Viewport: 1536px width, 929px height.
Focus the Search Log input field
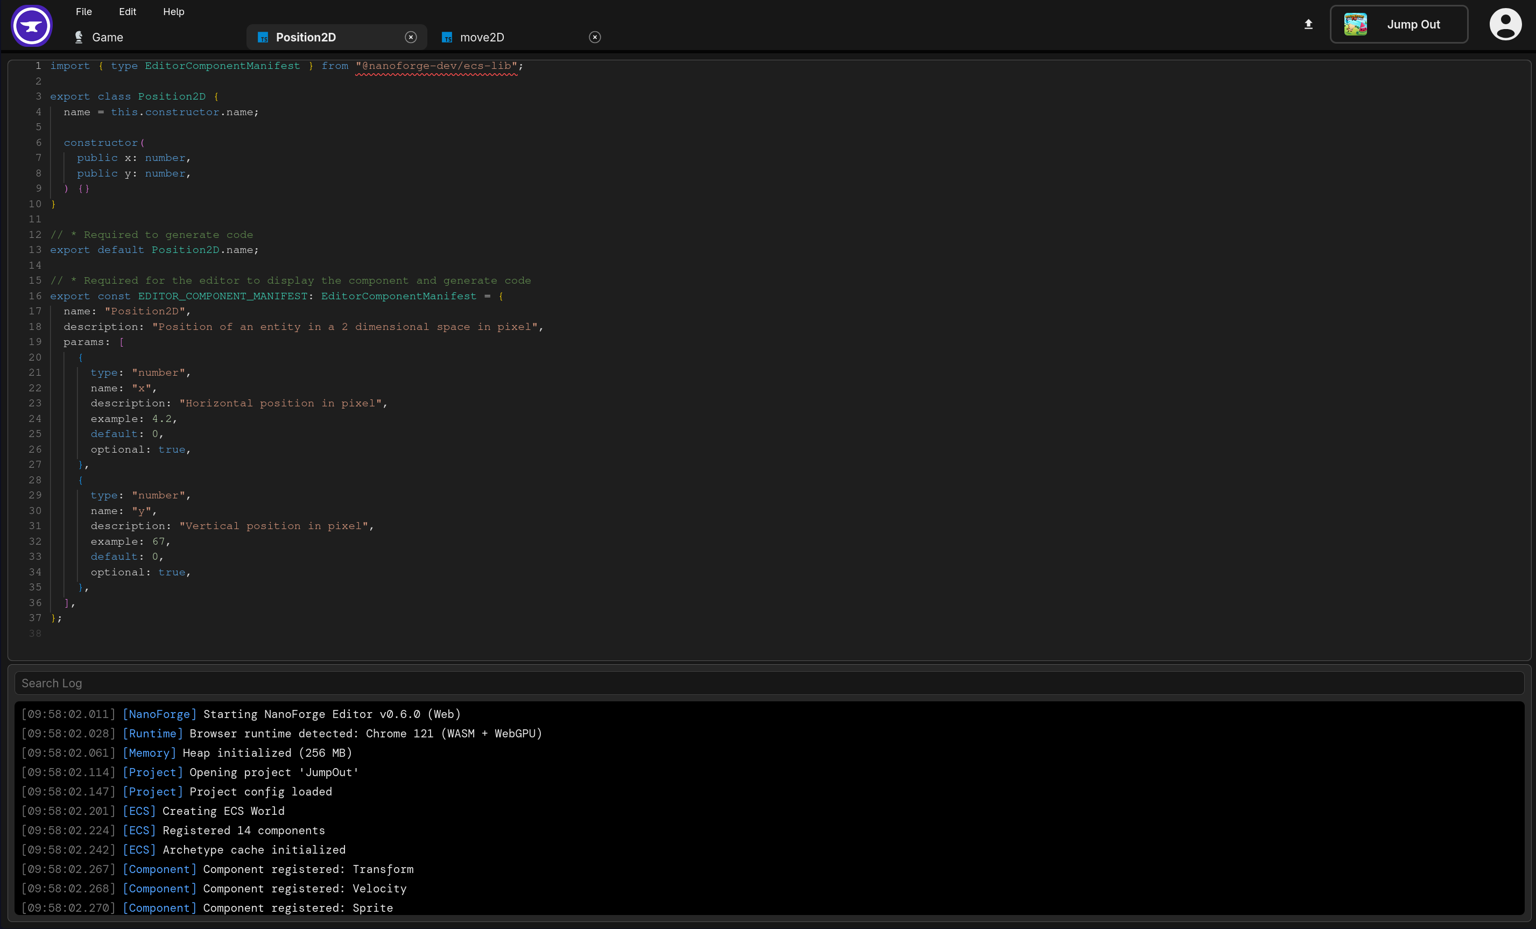[769, 684]
